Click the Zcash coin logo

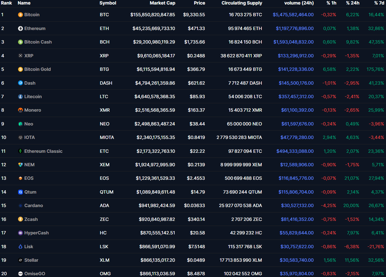[20, 219]
